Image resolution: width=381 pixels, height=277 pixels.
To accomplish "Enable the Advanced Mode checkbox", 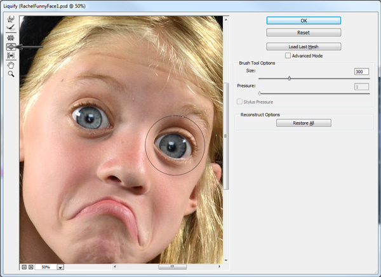I will tap(288, 56).
